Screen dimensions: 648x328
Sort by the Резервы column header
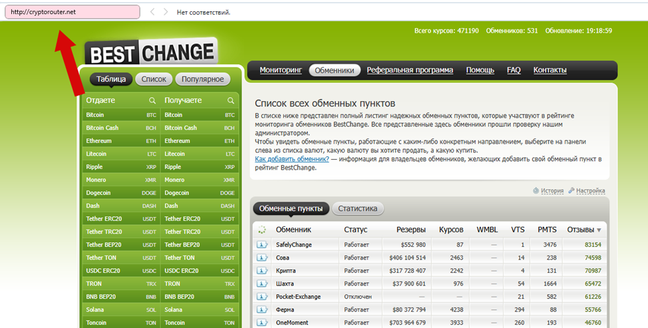point(411,230)
